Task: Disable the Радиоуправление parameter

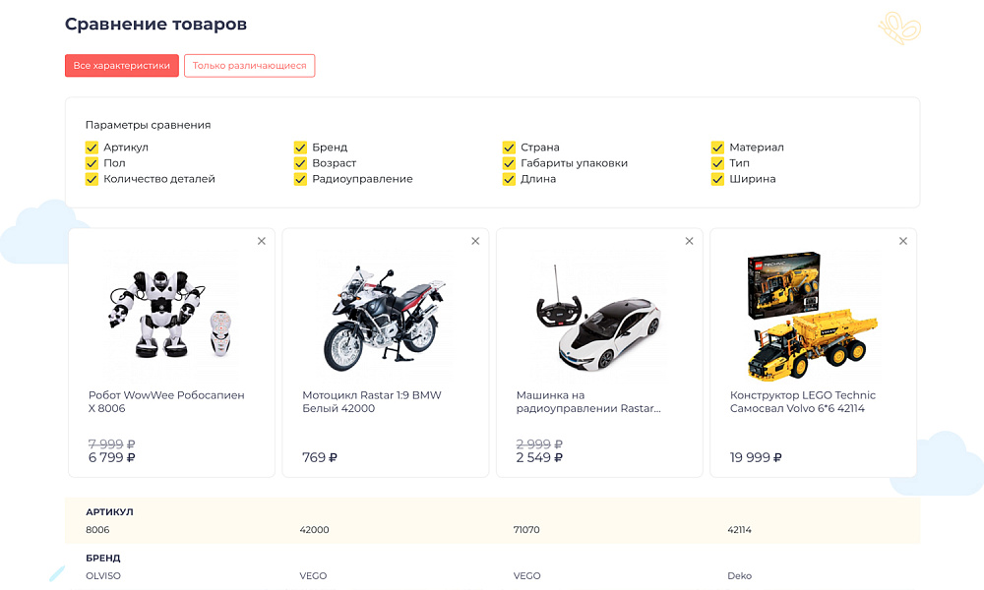Action: [x=300, y=179]
